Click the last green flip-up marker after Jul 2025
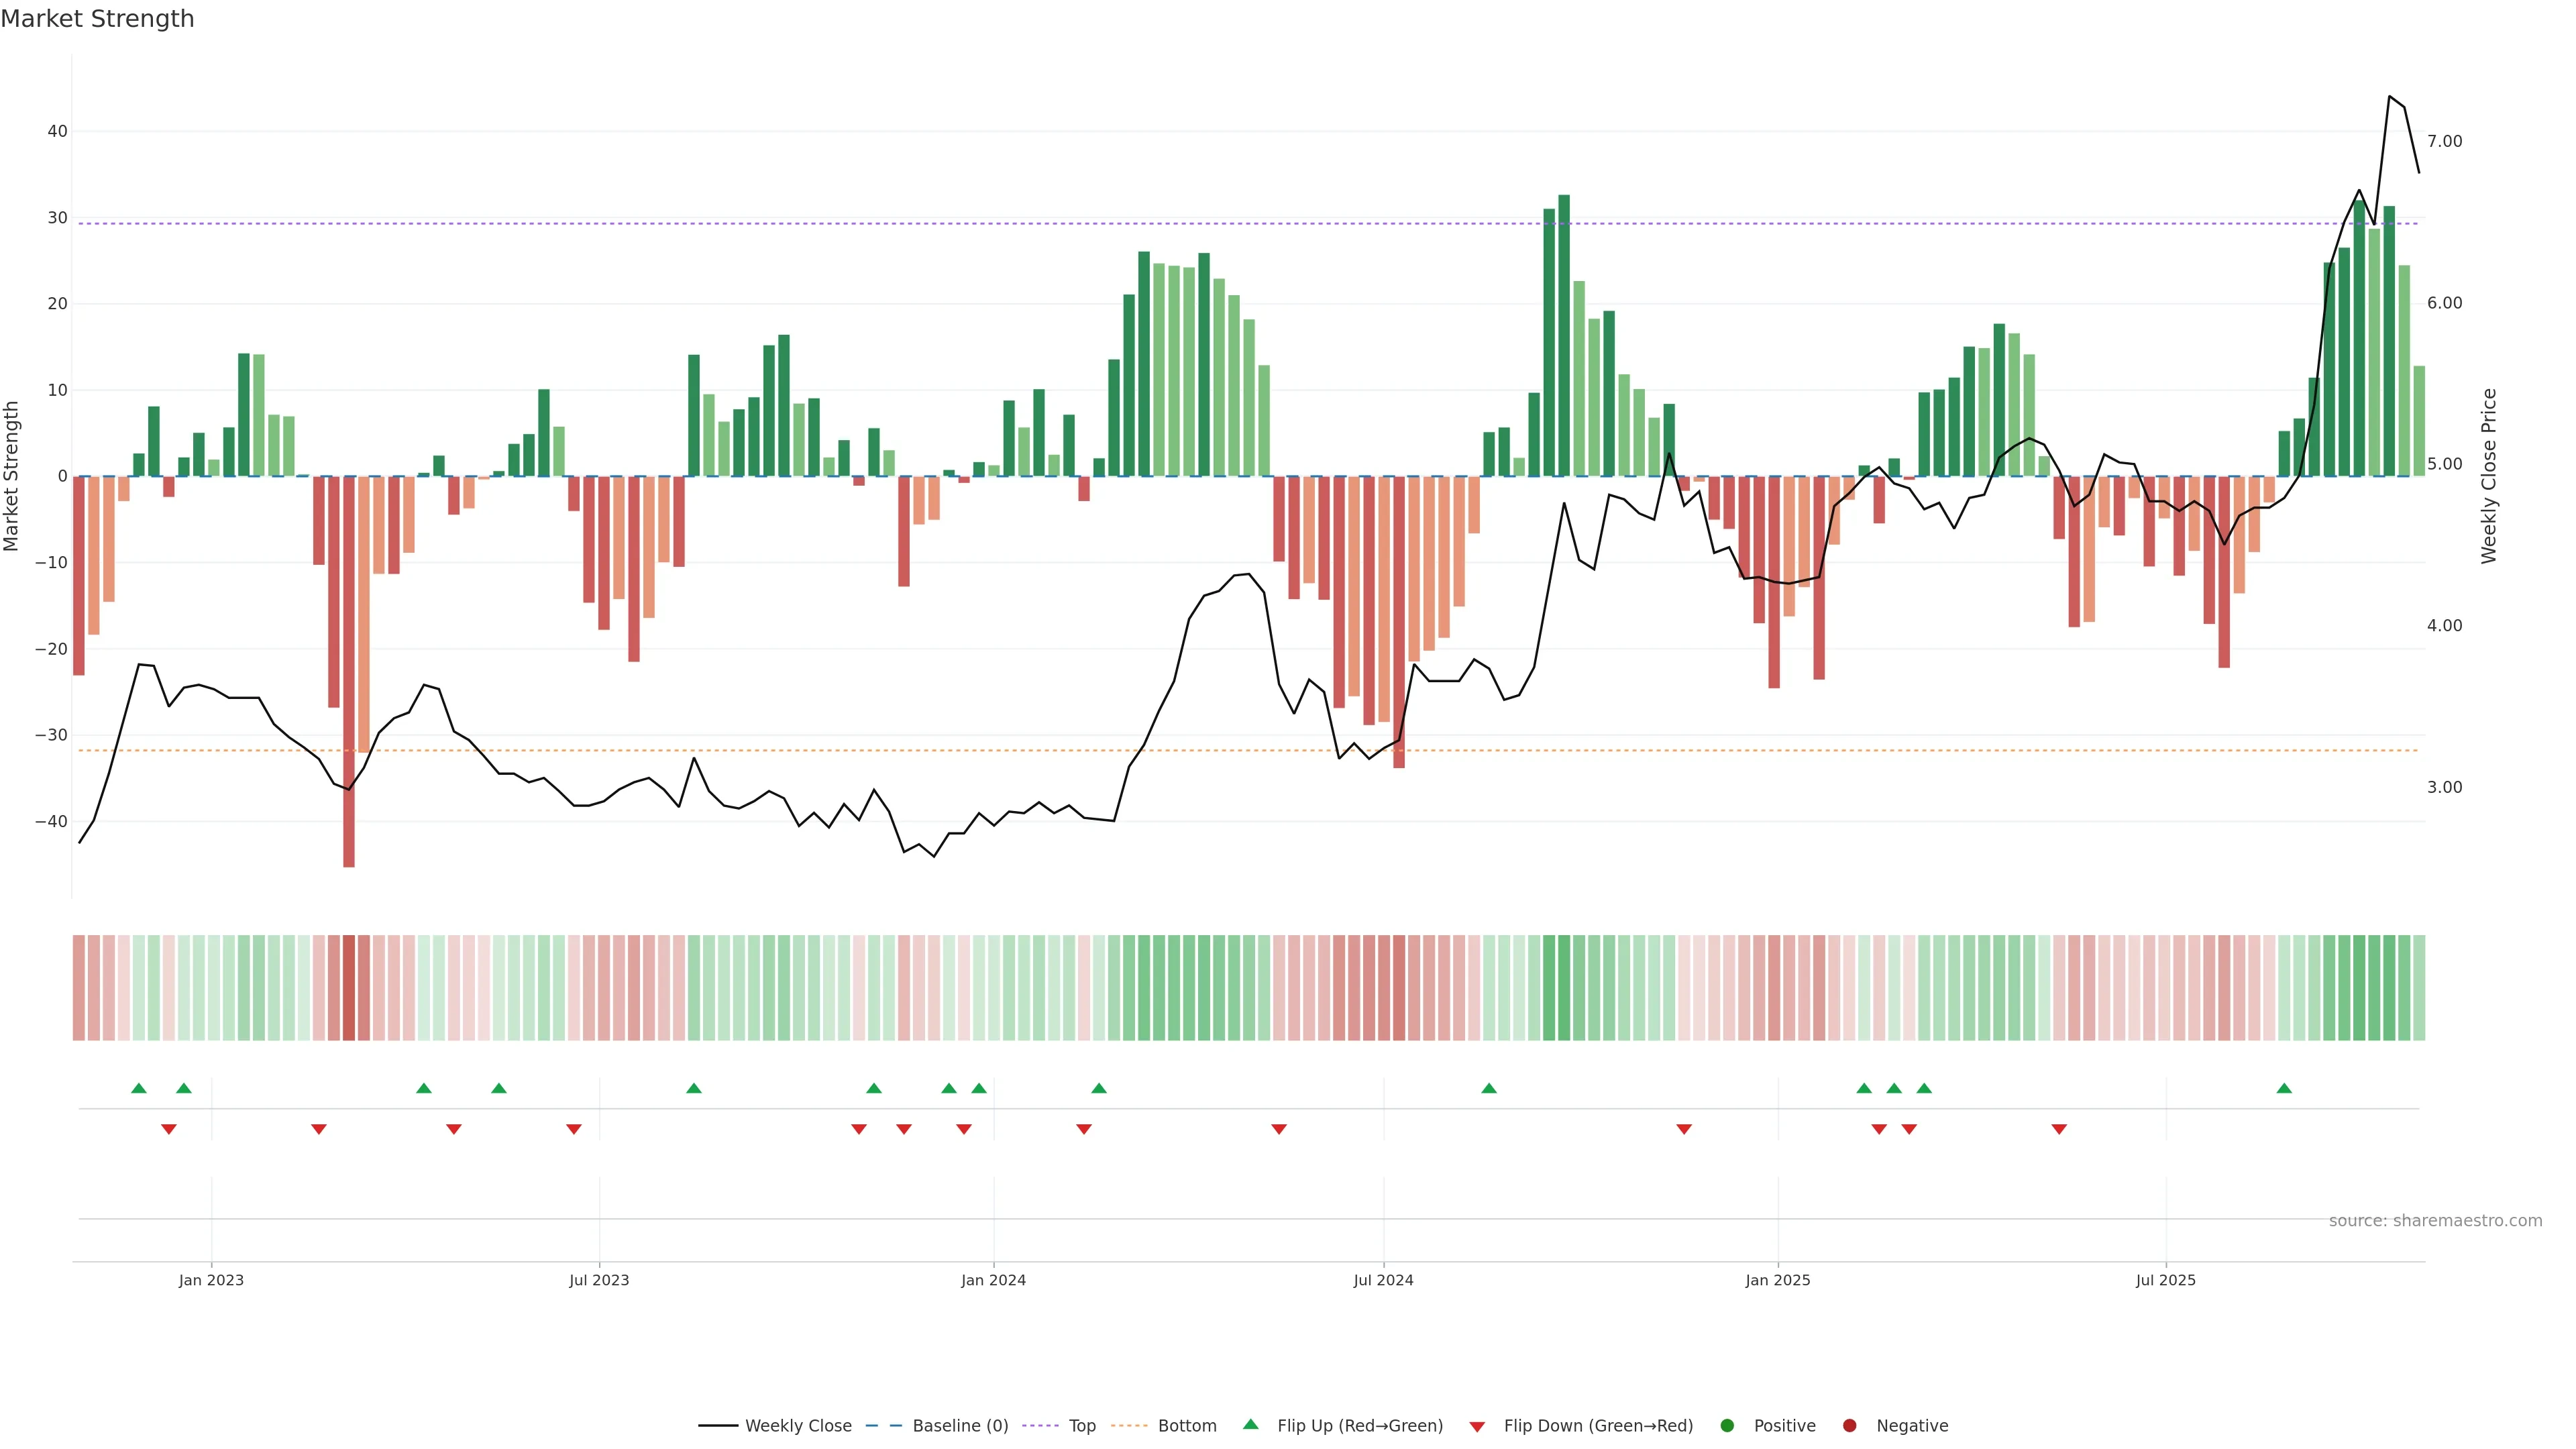The height and width of the screenshot is (1449, 2576). click(x=2284, y=1088)
